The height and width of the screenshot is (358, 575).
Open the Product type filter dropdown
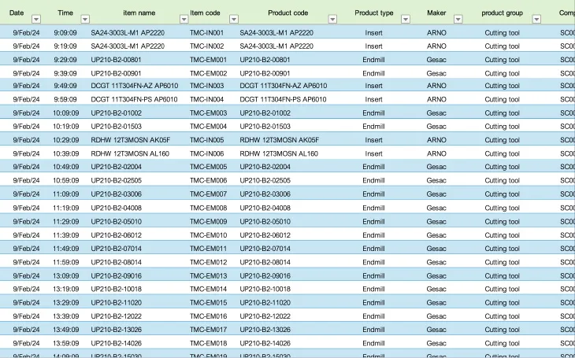(x=406, y=20)
